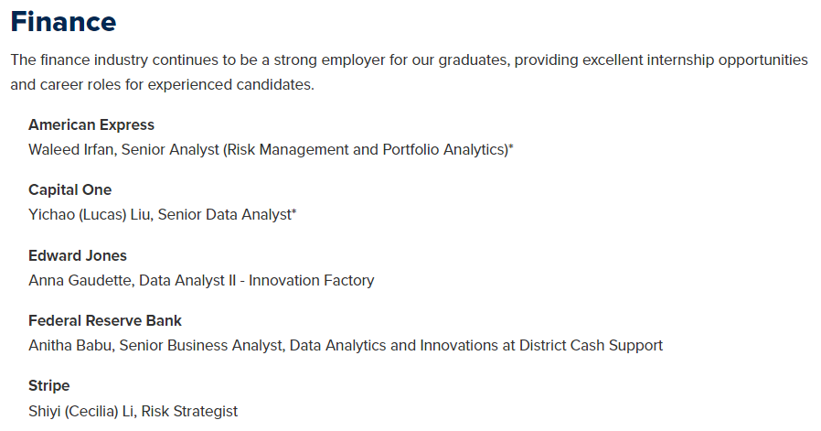821x431 pixels.
Task: Click Anitha Babu Senior Business Analyst line
Action: point(346,346)
